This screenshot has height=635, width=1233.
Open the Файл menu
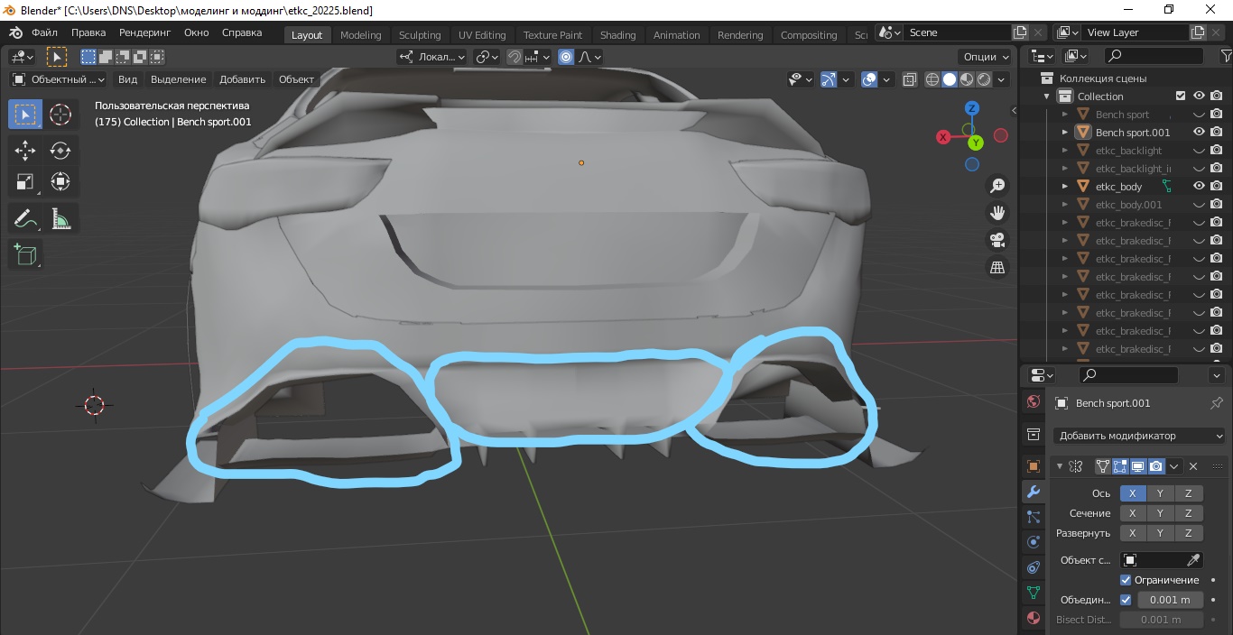[44, 32]
